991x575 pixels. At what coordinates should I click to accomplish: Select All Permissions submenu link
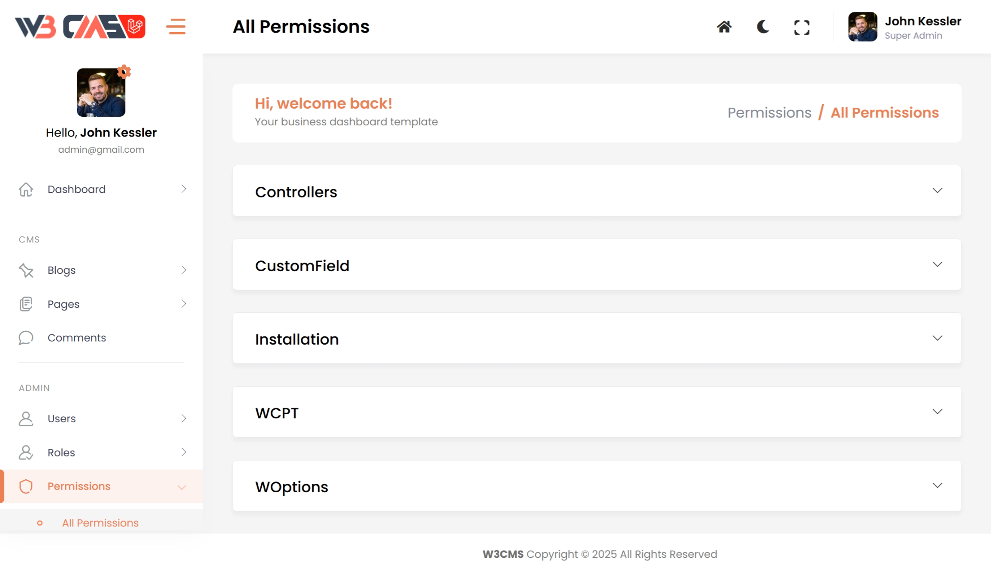(x=100, y=523)
